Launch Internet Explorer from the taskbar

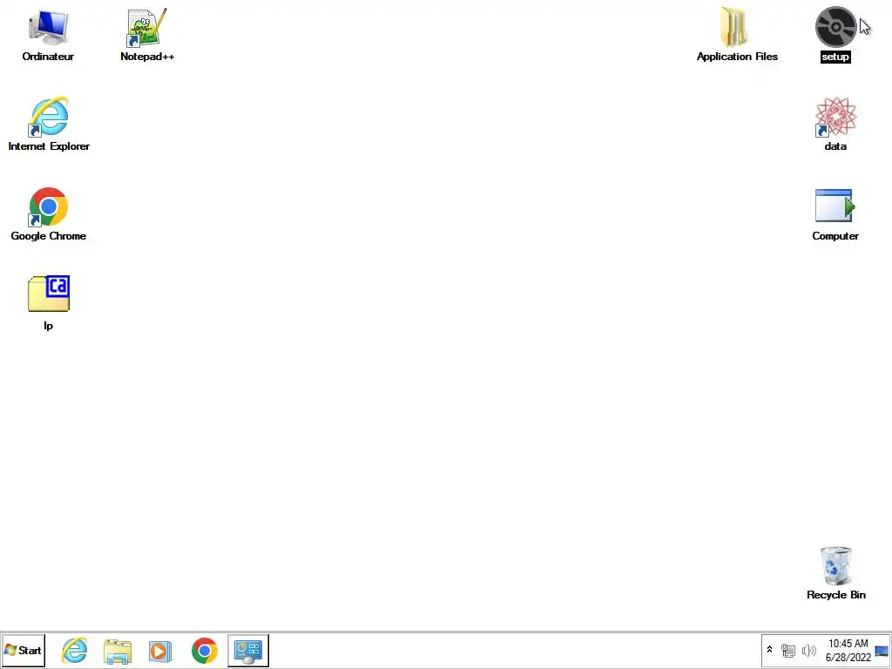[x=75, y=650]
